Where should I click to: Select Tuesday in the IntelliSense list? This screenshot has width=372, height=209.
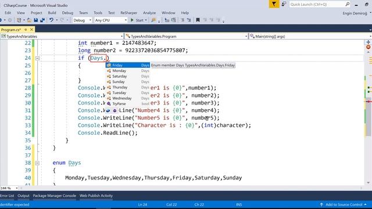click(128, 93)
